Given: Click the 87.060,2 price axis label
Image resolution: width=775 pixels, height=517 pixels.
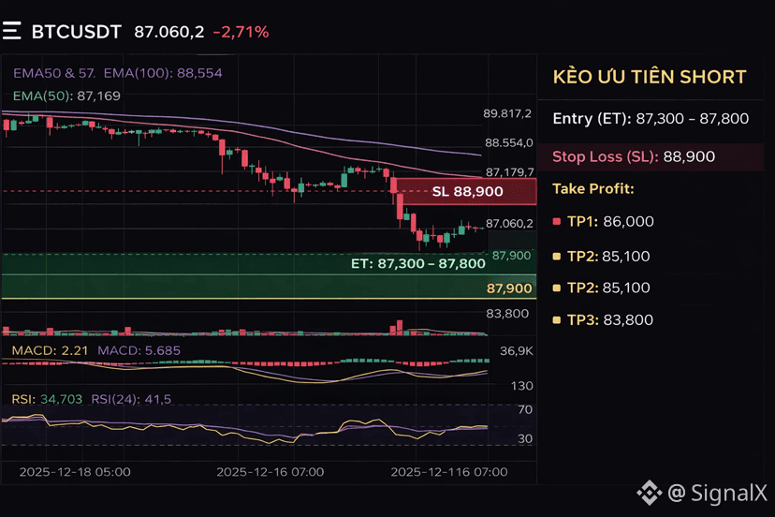Looking at the screenshot, I should pyautogui.click(x=509, y=224).
